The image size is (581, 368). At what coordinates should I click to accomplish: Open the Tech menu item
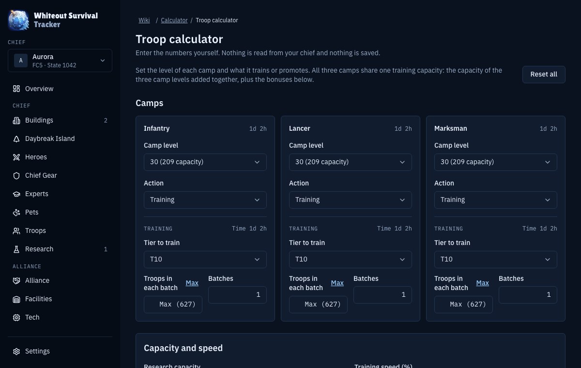pyautogui.click(x=60, y=317)
